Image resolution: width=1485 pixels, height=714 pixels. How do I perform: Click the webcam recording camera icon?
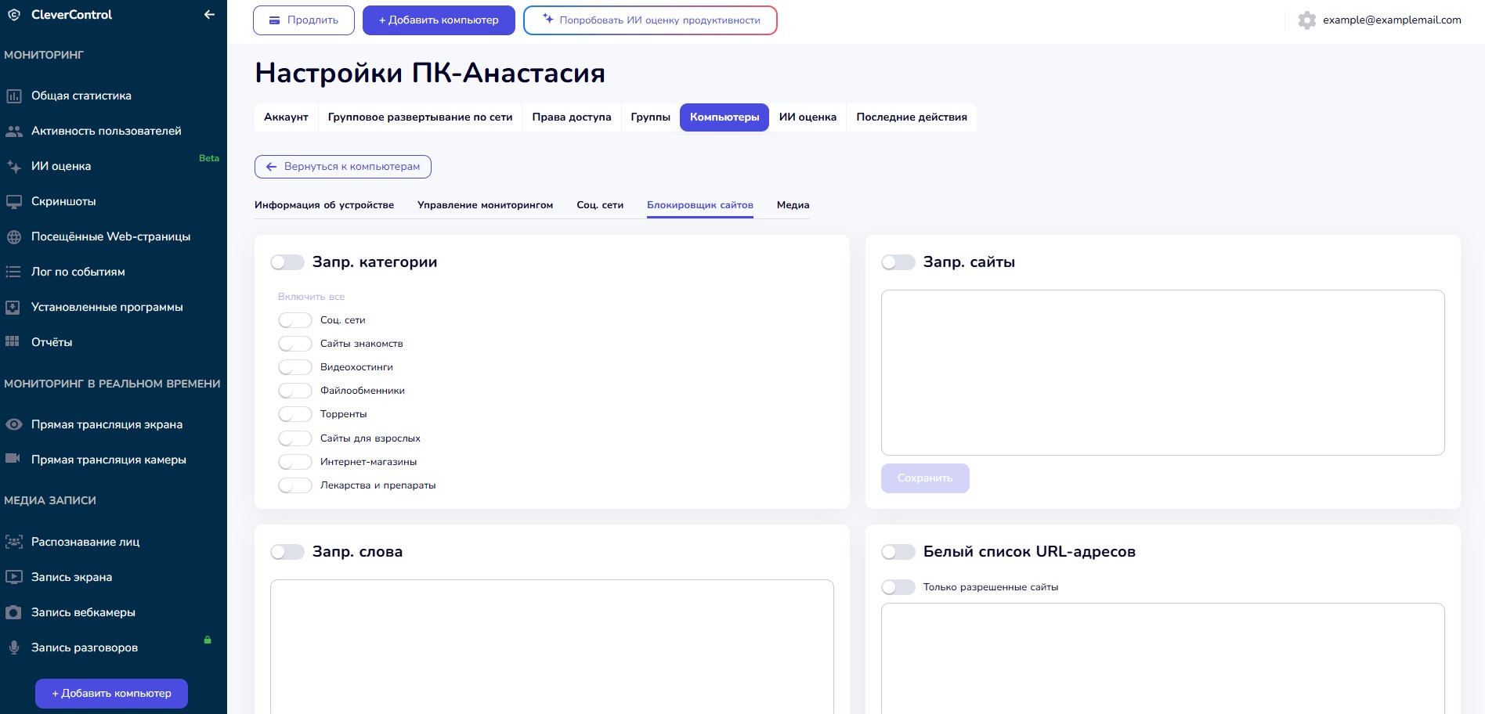click(13, 612)
